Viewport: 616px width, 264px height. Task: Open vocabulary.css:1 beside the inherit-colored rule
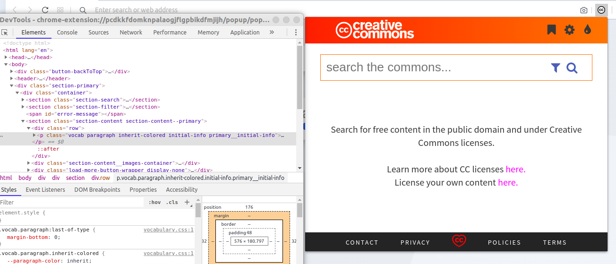[169, 253]
